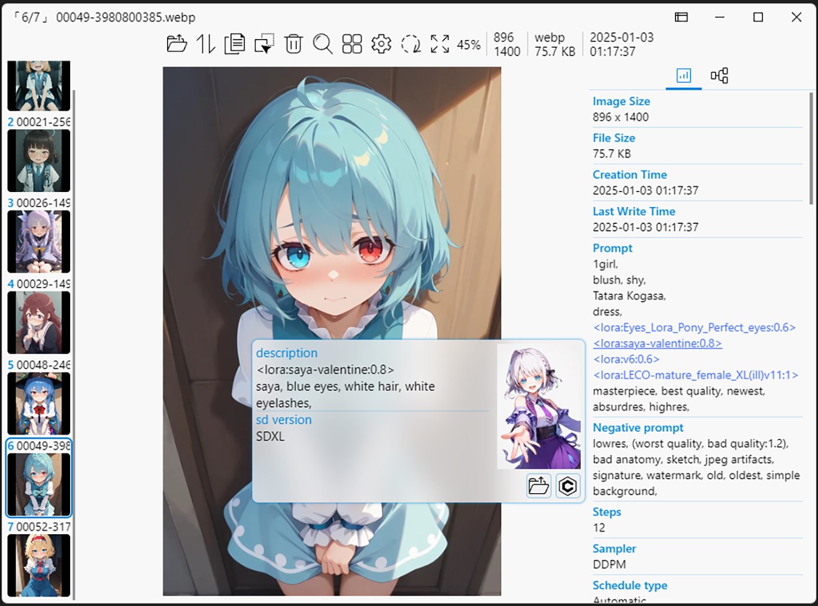This screenshot has width=818, height=606.
Task: Toggle layout panel icon in title bar
Action: 681,17
